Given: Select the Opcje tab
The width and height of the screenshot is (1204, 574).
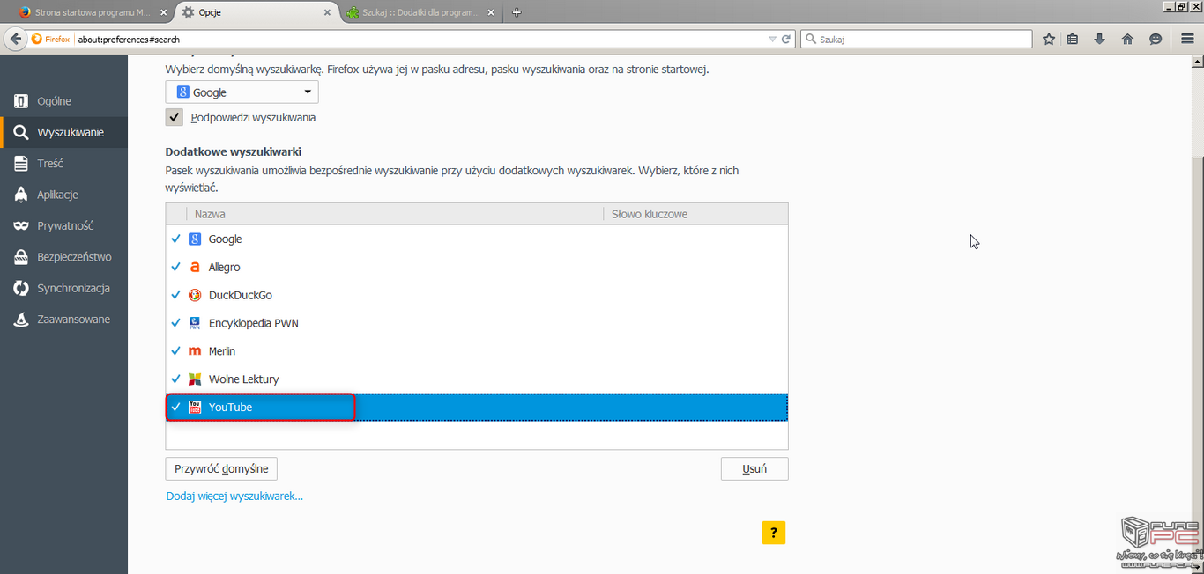Looking at the screenshot, I should (x=256, y=12).
